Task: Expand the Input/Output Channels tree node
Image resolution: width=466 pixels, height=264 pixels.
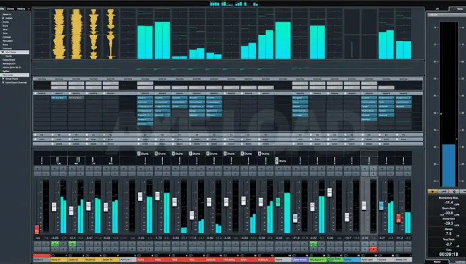Action: [x=3, y=82]
